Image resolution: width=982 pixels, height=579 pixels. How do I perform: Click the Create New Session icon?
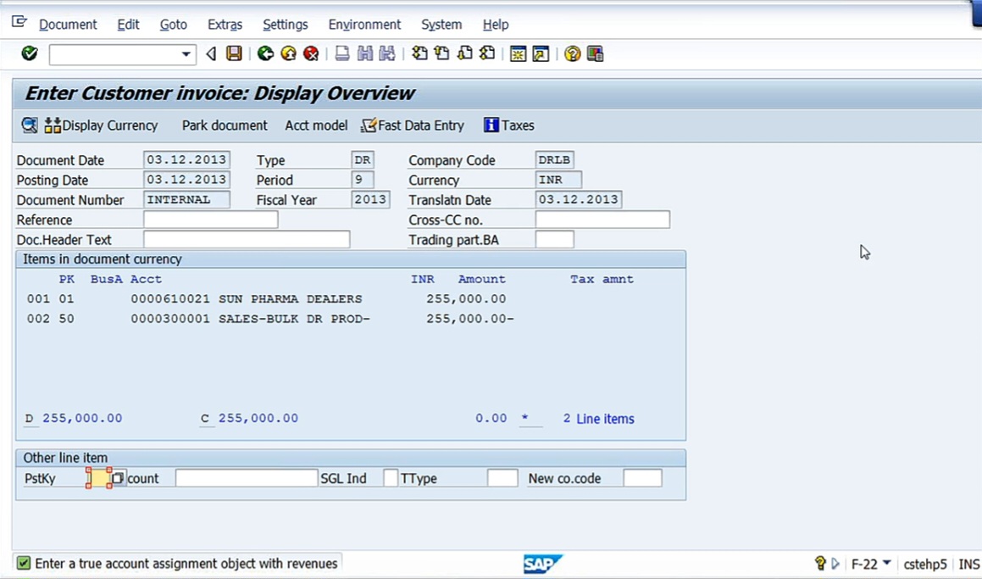tap(518, 54)
